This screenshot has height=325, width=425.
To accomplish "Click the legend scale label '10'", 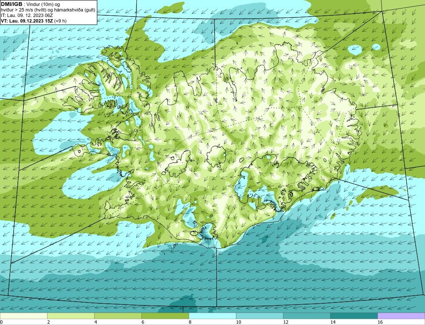I will click(x=238, y=322).
